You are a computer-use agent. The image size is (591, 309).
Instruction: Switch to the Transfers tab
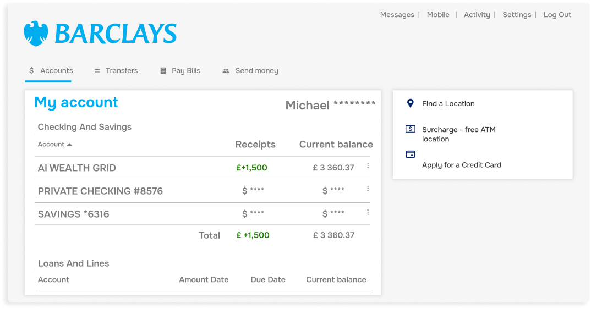pyautogui.click(x=121, y=71)
